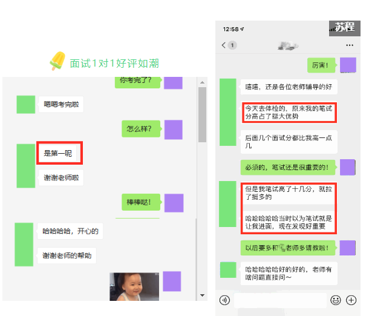Screen dimensions: 369x316
Task: Click the popsicle icon beside the title
Action: coord(57,62)
